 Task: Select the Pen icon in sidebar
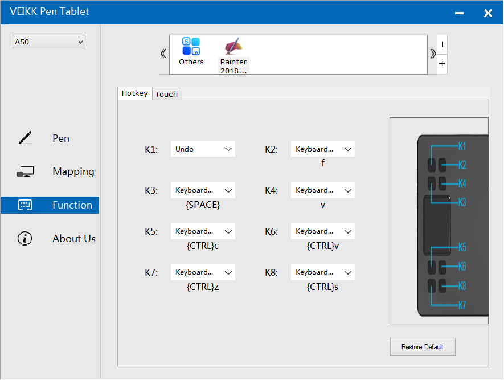(25, 138)
